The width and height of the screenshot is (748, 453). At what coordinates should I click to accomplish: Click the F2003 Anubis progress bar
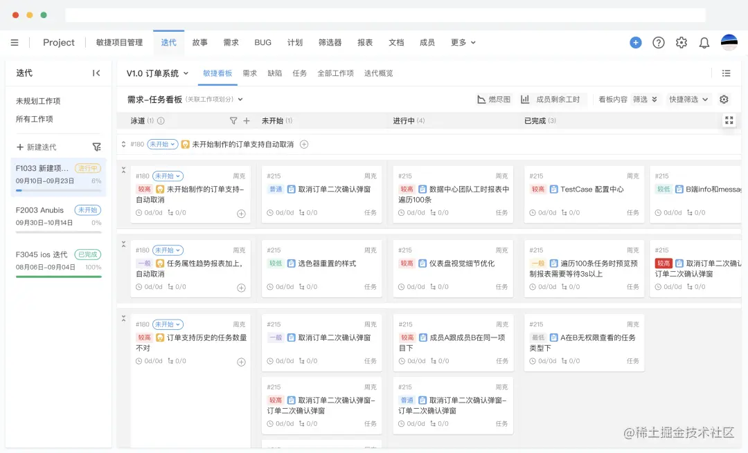pyautogui.click(x=58, y=232)
